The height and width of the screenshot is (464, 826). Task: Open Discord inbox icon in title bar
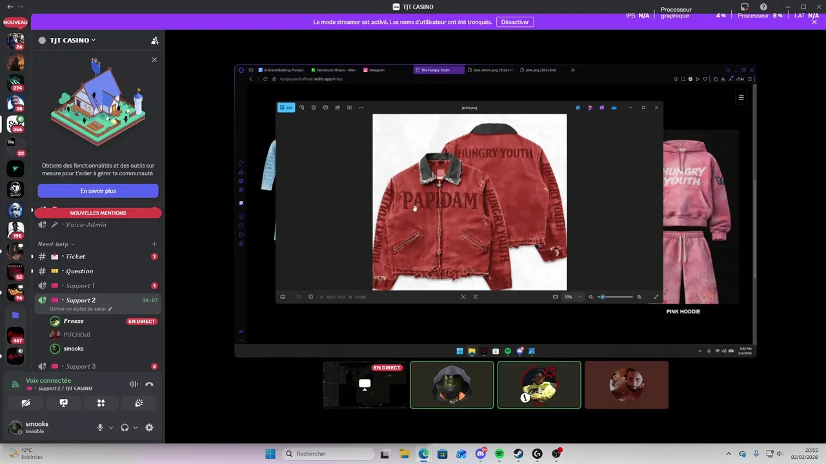(744, 7)
